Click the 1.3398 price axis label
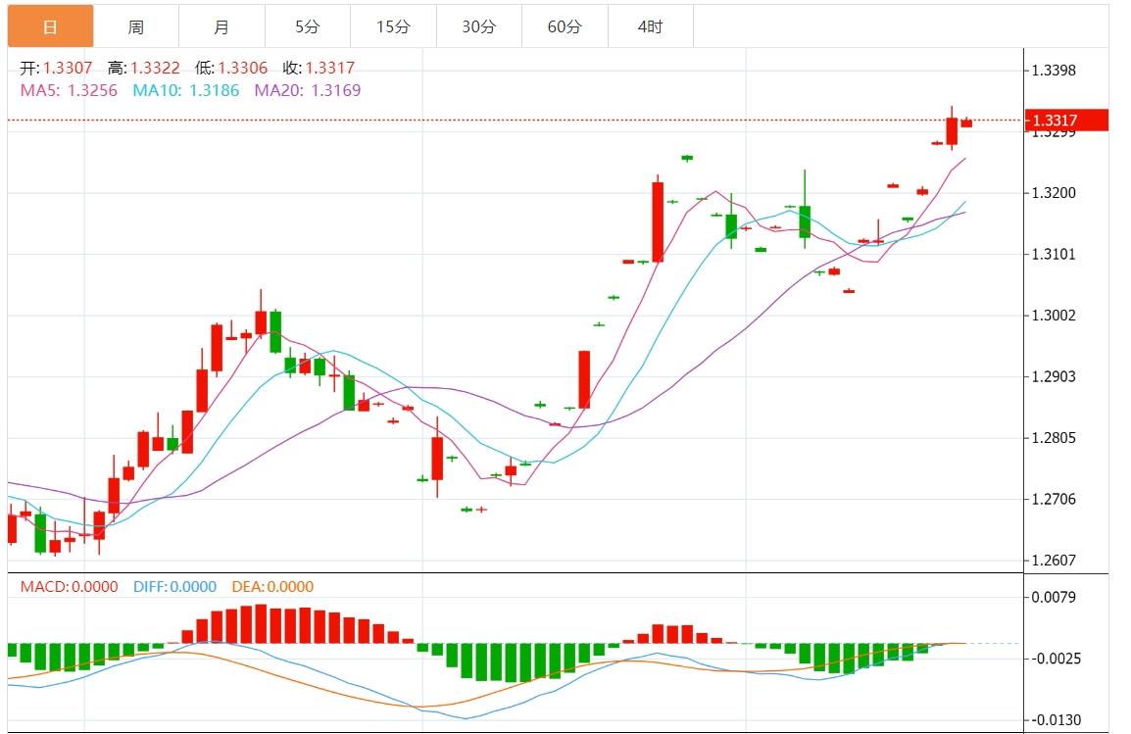The width and height of the screenshot is (1131, 734). pyautogui.click(x=1053, y=71)
